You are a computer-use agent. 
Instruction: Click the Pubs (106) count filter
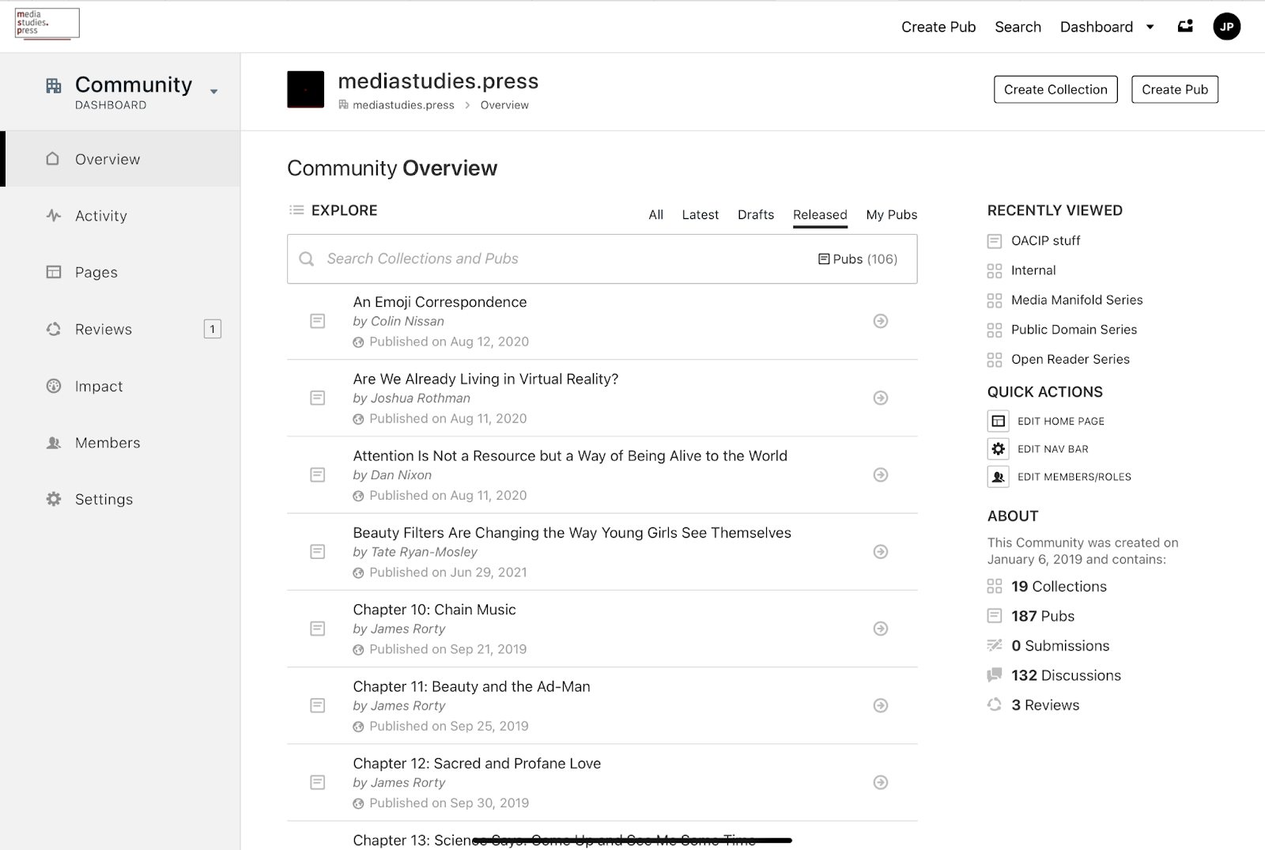(x=858, y=259)
